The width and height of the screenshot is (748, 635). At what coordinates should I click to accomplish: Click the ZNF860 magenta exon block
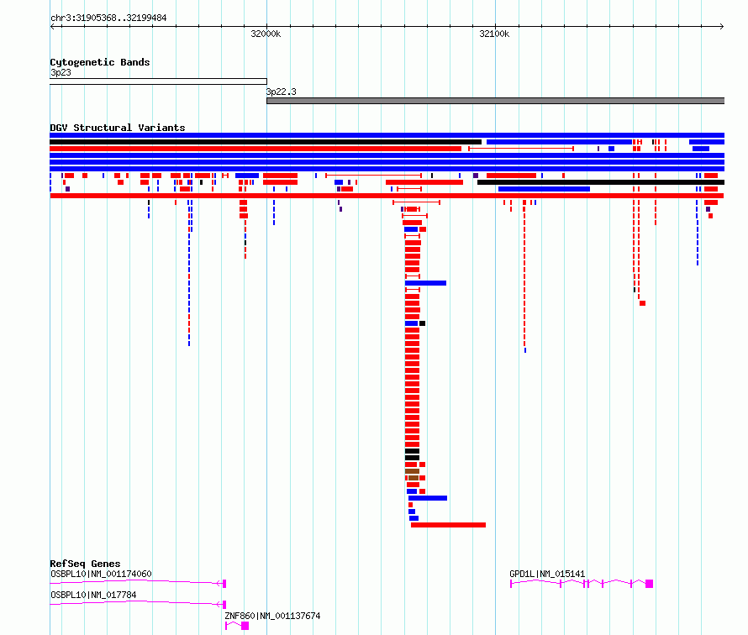coord(245,626)
